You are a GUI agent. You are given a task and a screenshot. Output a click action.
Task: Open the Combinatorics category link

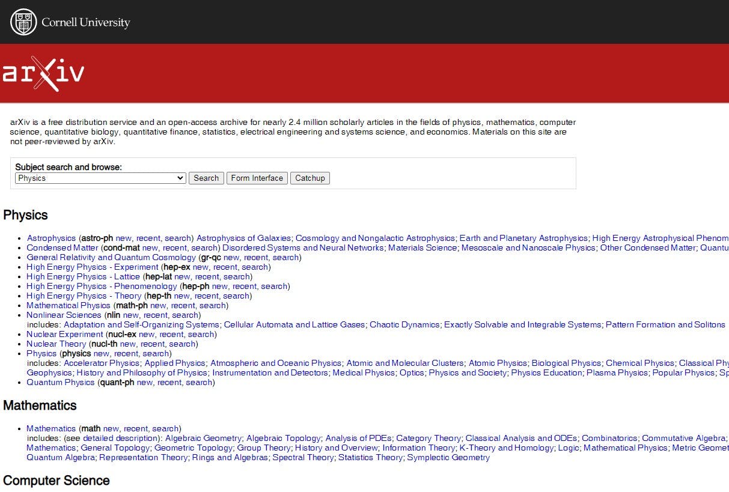pyautogui.click(x=609, y=439)
